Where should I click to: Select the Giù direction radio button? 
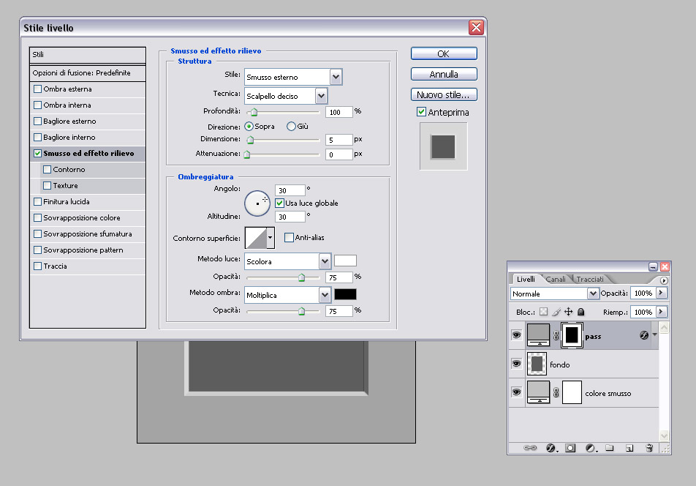(x=292, y=127)
